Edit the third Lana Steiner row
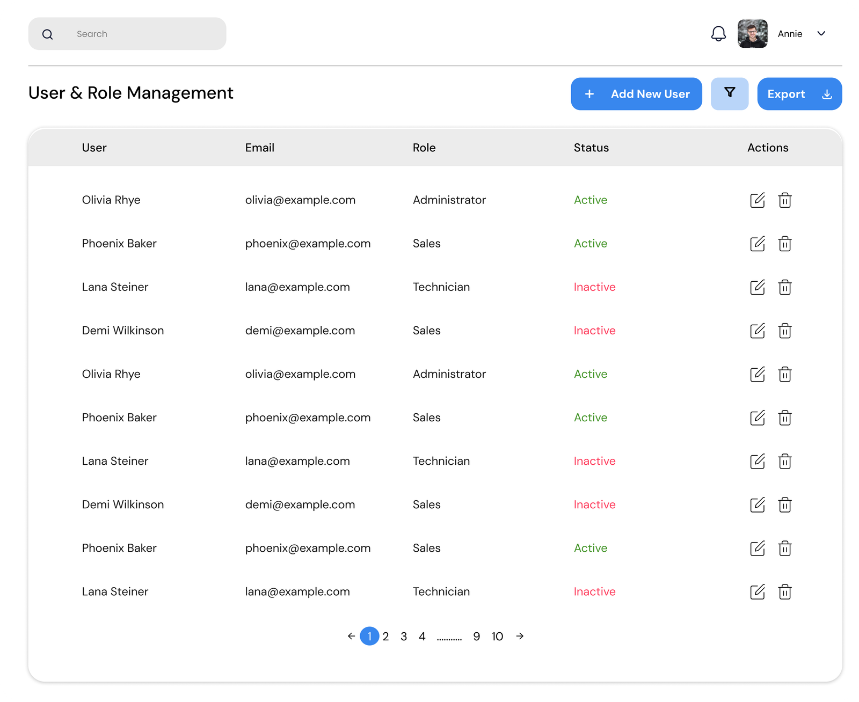This screenshot has width=859, height=702. (x=757, y=591)
